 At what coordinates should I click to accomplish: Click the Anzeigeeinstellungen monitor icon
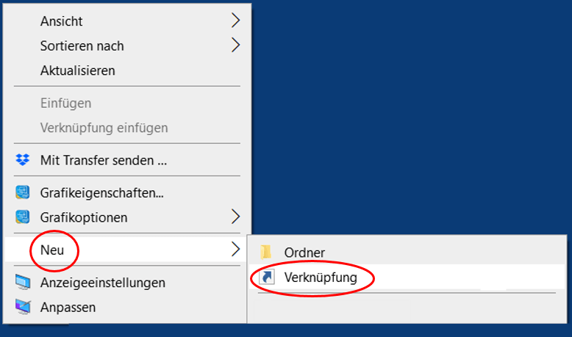[23, 283]
